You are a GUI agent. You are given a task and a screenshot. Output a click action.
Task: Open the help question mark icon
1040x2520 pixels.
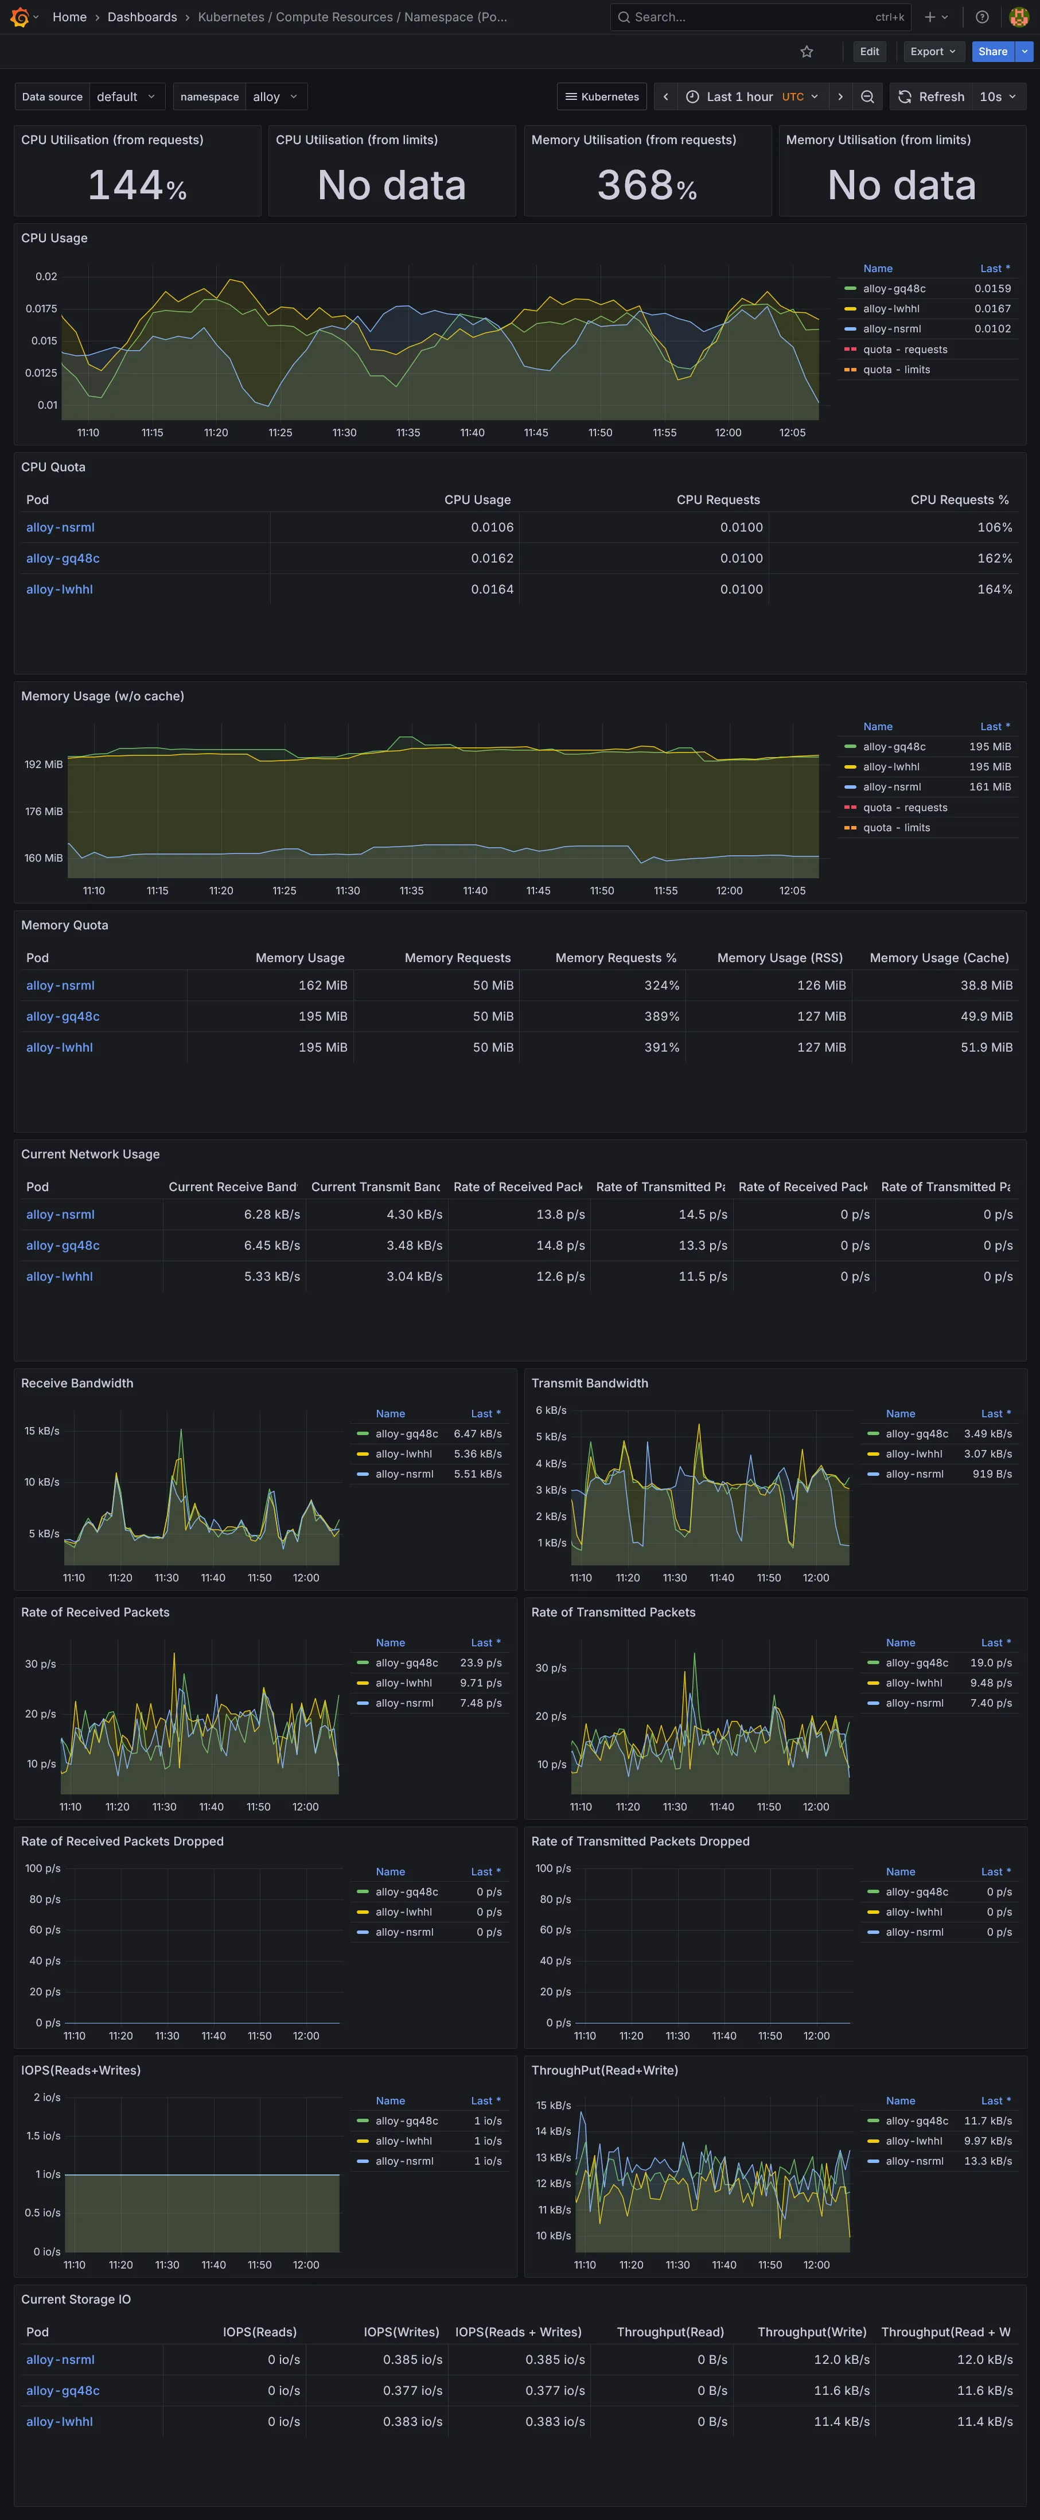(x=981, y=17)
